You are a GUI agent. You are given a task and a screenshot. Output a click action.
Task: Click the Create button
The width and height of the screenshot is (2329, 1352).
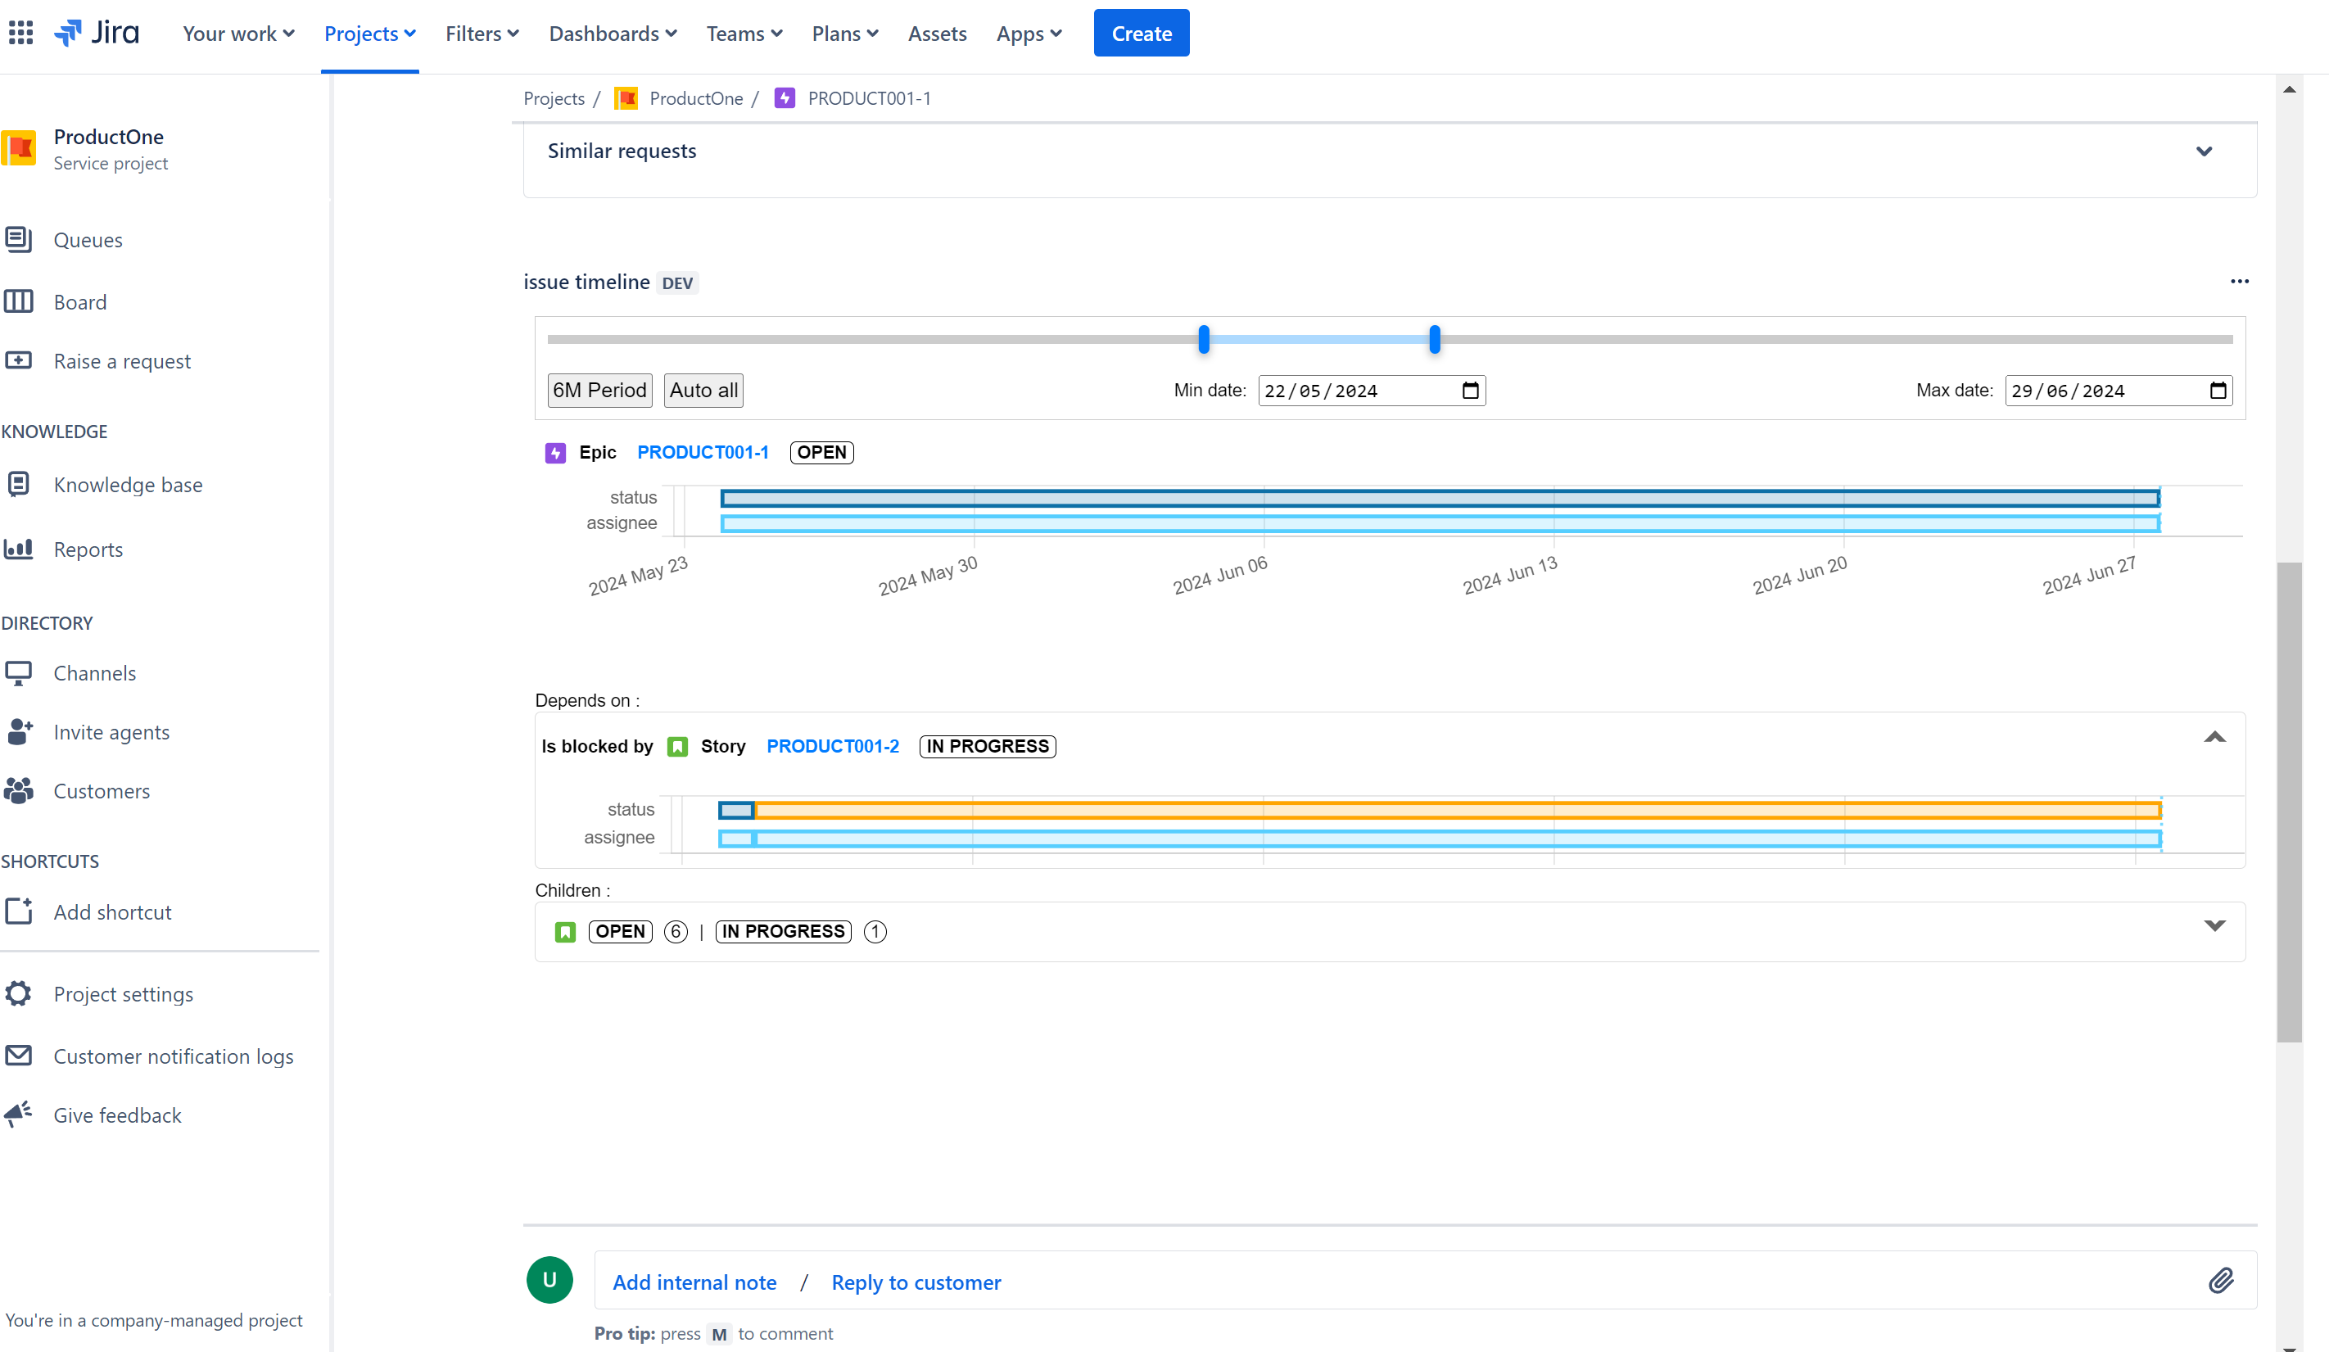pyautogui.click(x=1142, y=34)
